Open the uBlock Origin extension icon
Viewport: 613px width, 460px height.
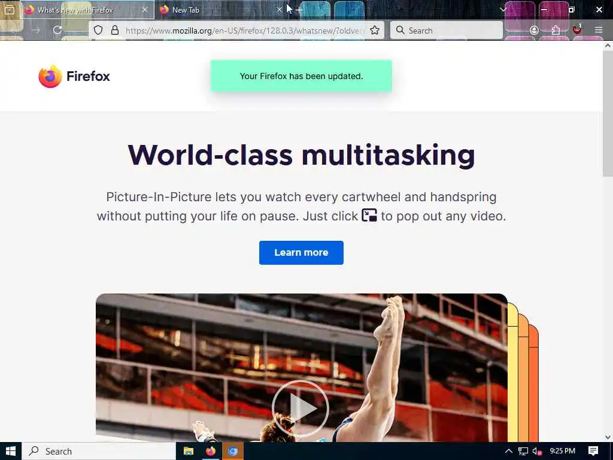click(577, 29)
